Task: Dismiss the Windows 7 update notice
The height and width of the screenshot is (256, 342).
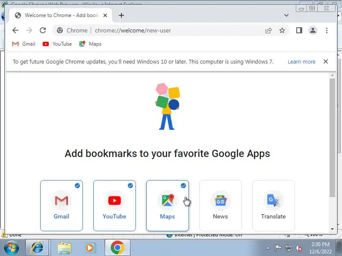Action: [326, 61]
